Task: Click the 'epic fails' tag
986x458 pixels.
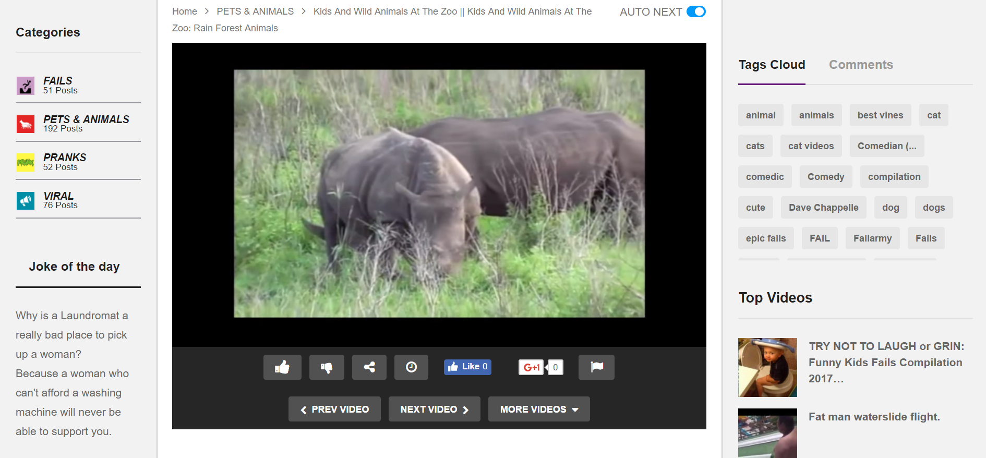Action: click(x=766, y=238)
